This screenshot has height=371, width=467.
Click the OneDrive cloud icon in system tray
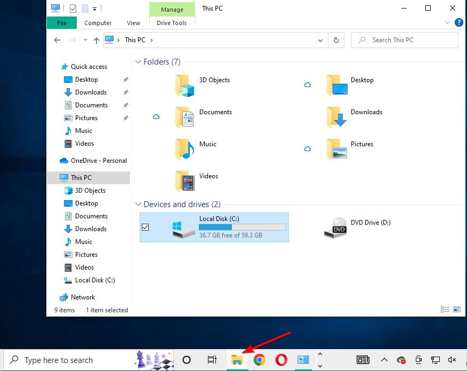(x=401, y=360)
